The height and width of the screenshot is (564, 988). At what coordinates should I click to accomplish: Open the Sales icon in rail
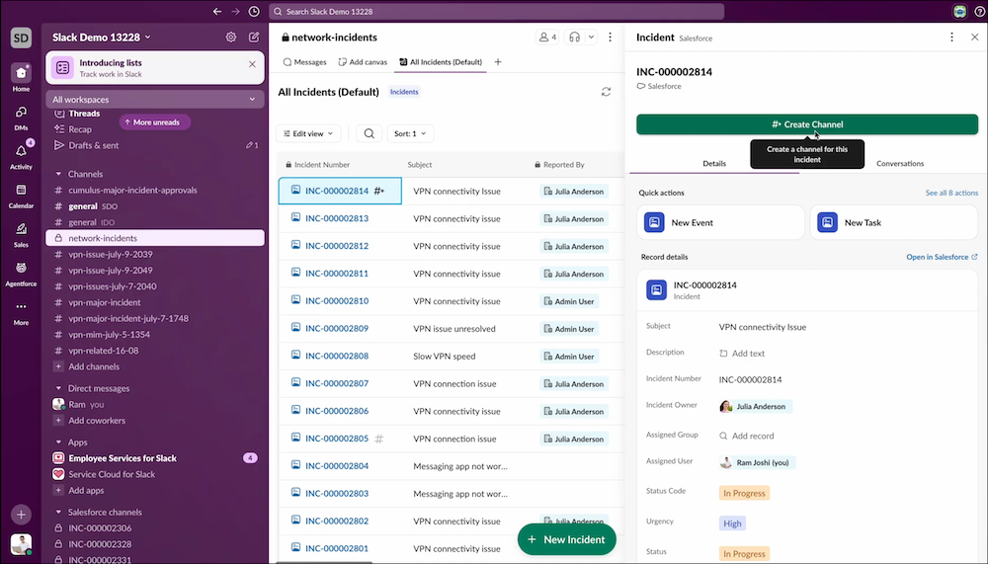pyautogui.click(x=21, y=229)
